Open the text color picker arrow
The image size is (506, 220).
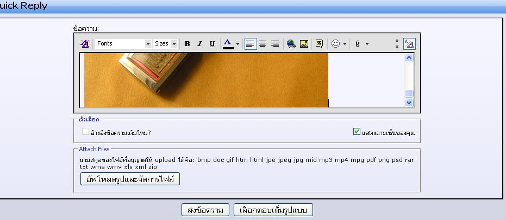[x=238, y=44]
